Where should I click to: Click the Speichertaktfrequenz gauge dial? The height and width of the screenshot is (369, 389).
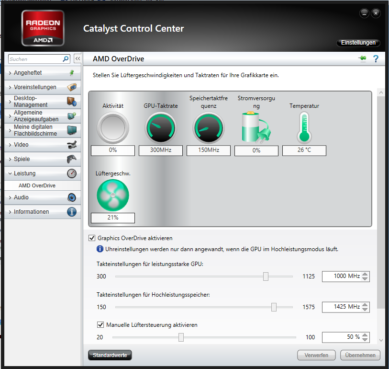(209, 128)
